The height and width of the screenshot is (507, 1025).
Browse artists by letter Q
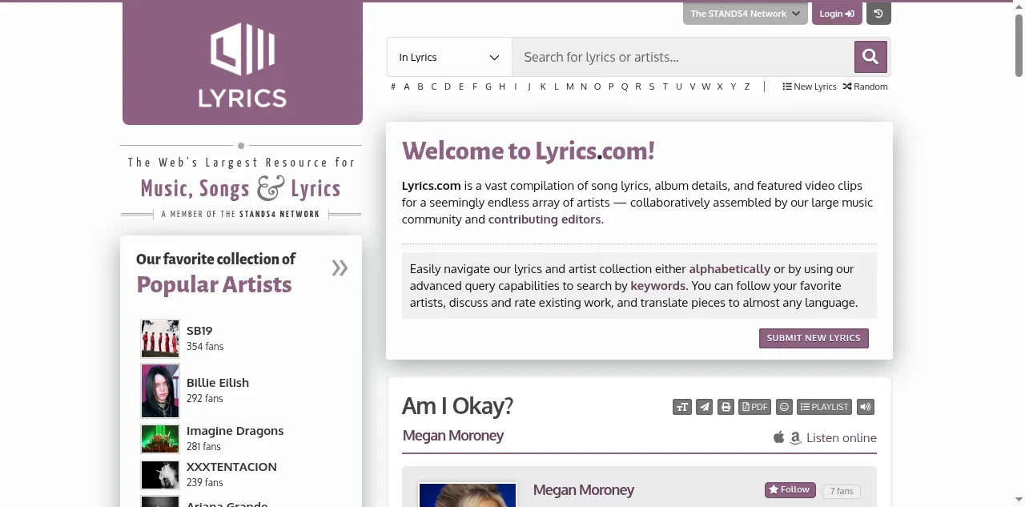(x=625, y=87)
